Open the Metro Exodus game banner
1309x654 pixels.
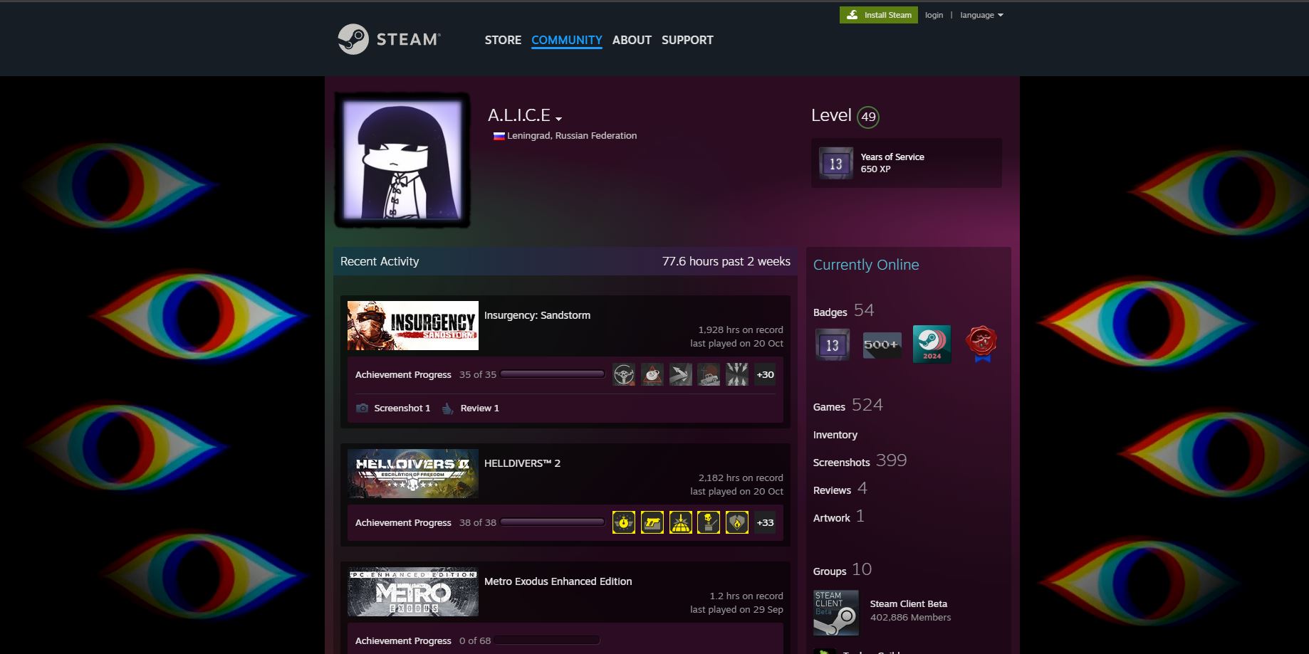[413, 591]
